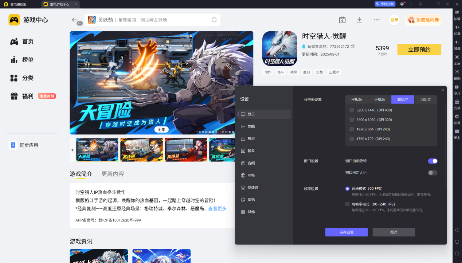Screen dimensions: 462x263
Task: Open 其他 settings section
Action: (x=264, y=212)
